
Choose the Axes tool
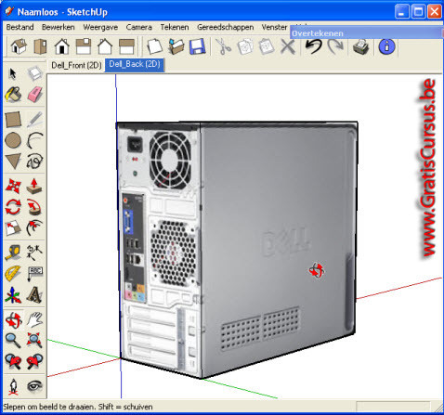tap(13, 294)
